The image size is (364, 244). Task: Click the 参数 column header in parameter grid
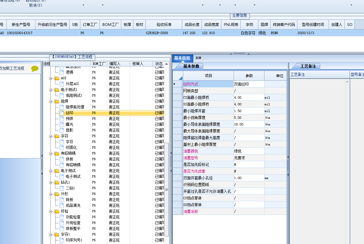coord(249,76)
